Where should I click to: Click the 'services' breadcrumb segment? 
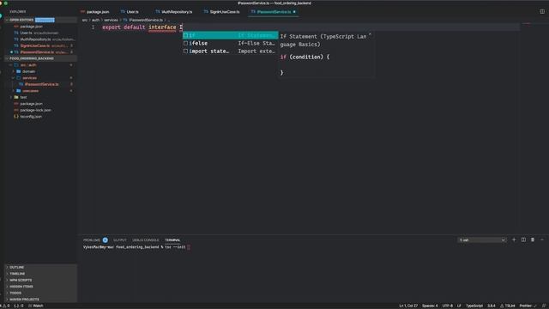pyautogui.click(x=111, y=20)
